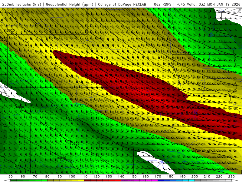Click the '200' value on the color scale
Screen dimensions: 242x182
(195, 177)
